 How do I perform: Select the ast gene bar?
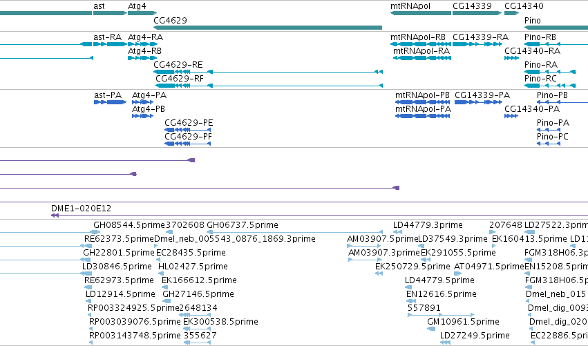tap(110, 13)
